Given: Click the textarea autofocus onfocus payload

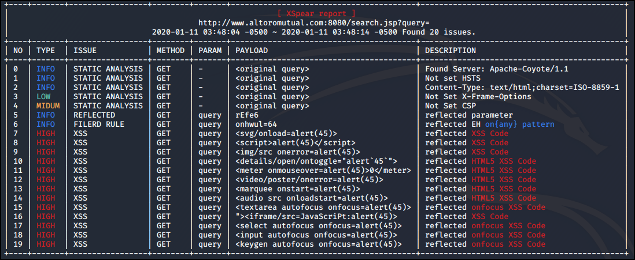Looking at the screenshot, I should tap(323, 208).
